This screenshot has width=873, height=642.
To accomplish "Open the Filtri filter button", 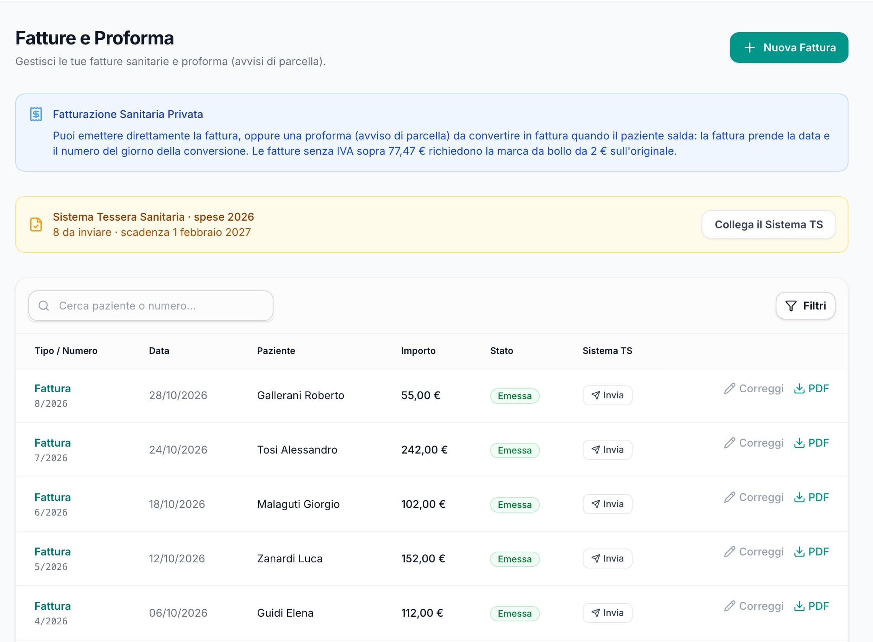I will click(x=805, y=306).
